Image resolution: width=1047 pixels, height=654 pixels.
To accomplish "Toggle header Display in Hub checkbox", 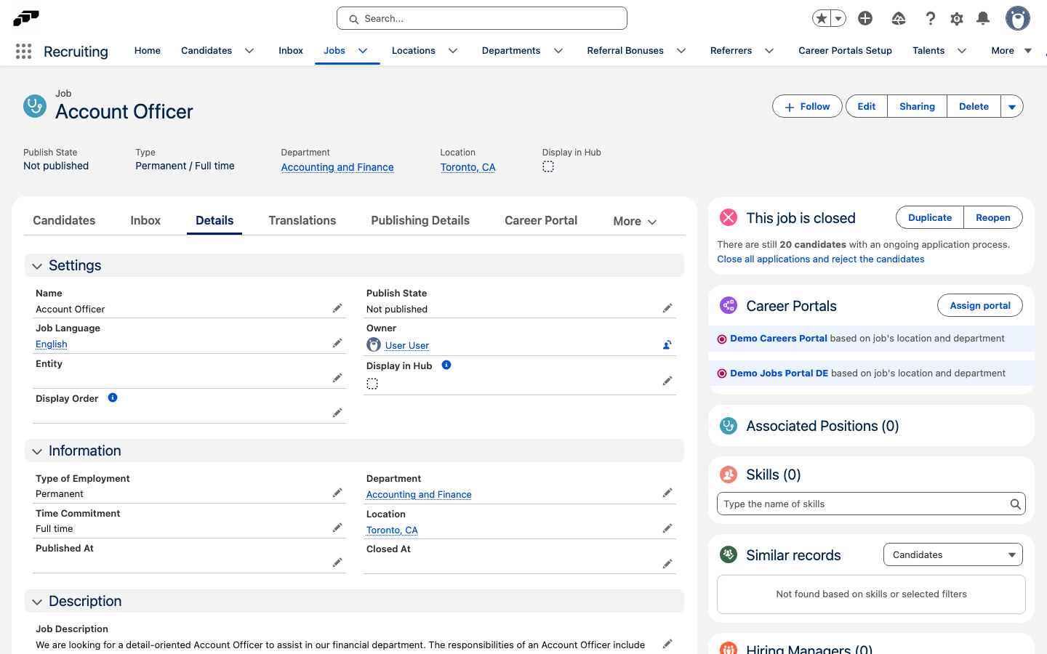I will [548, 166].
